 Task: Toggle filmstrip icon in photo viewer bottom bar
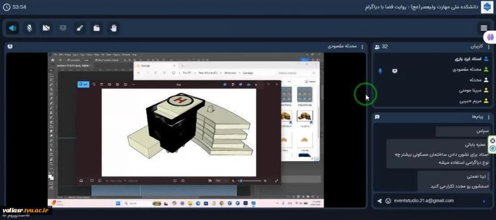[82, 181]
